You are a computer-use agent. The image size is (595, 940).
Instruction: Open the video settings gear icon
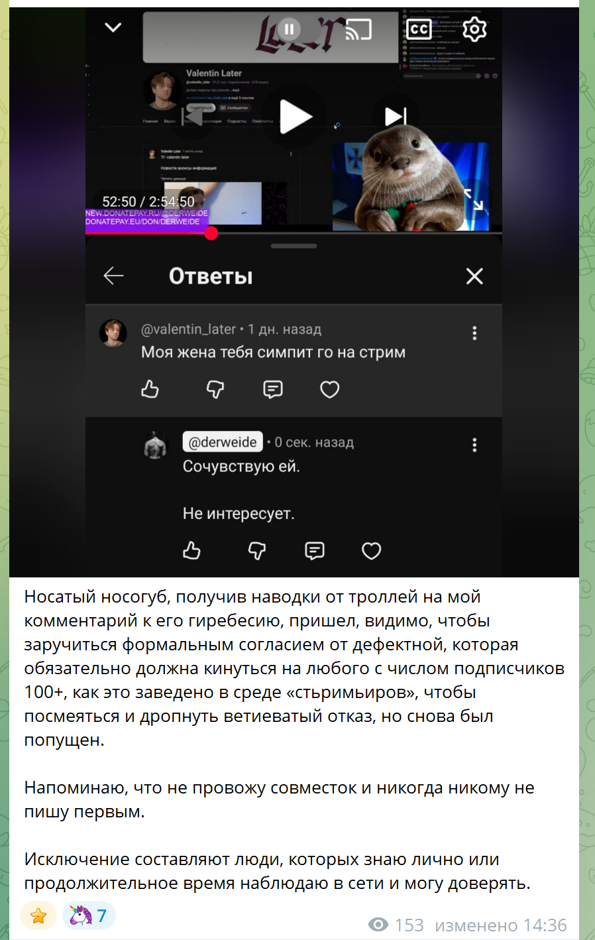pyautogui.click(x=474, y=29)
